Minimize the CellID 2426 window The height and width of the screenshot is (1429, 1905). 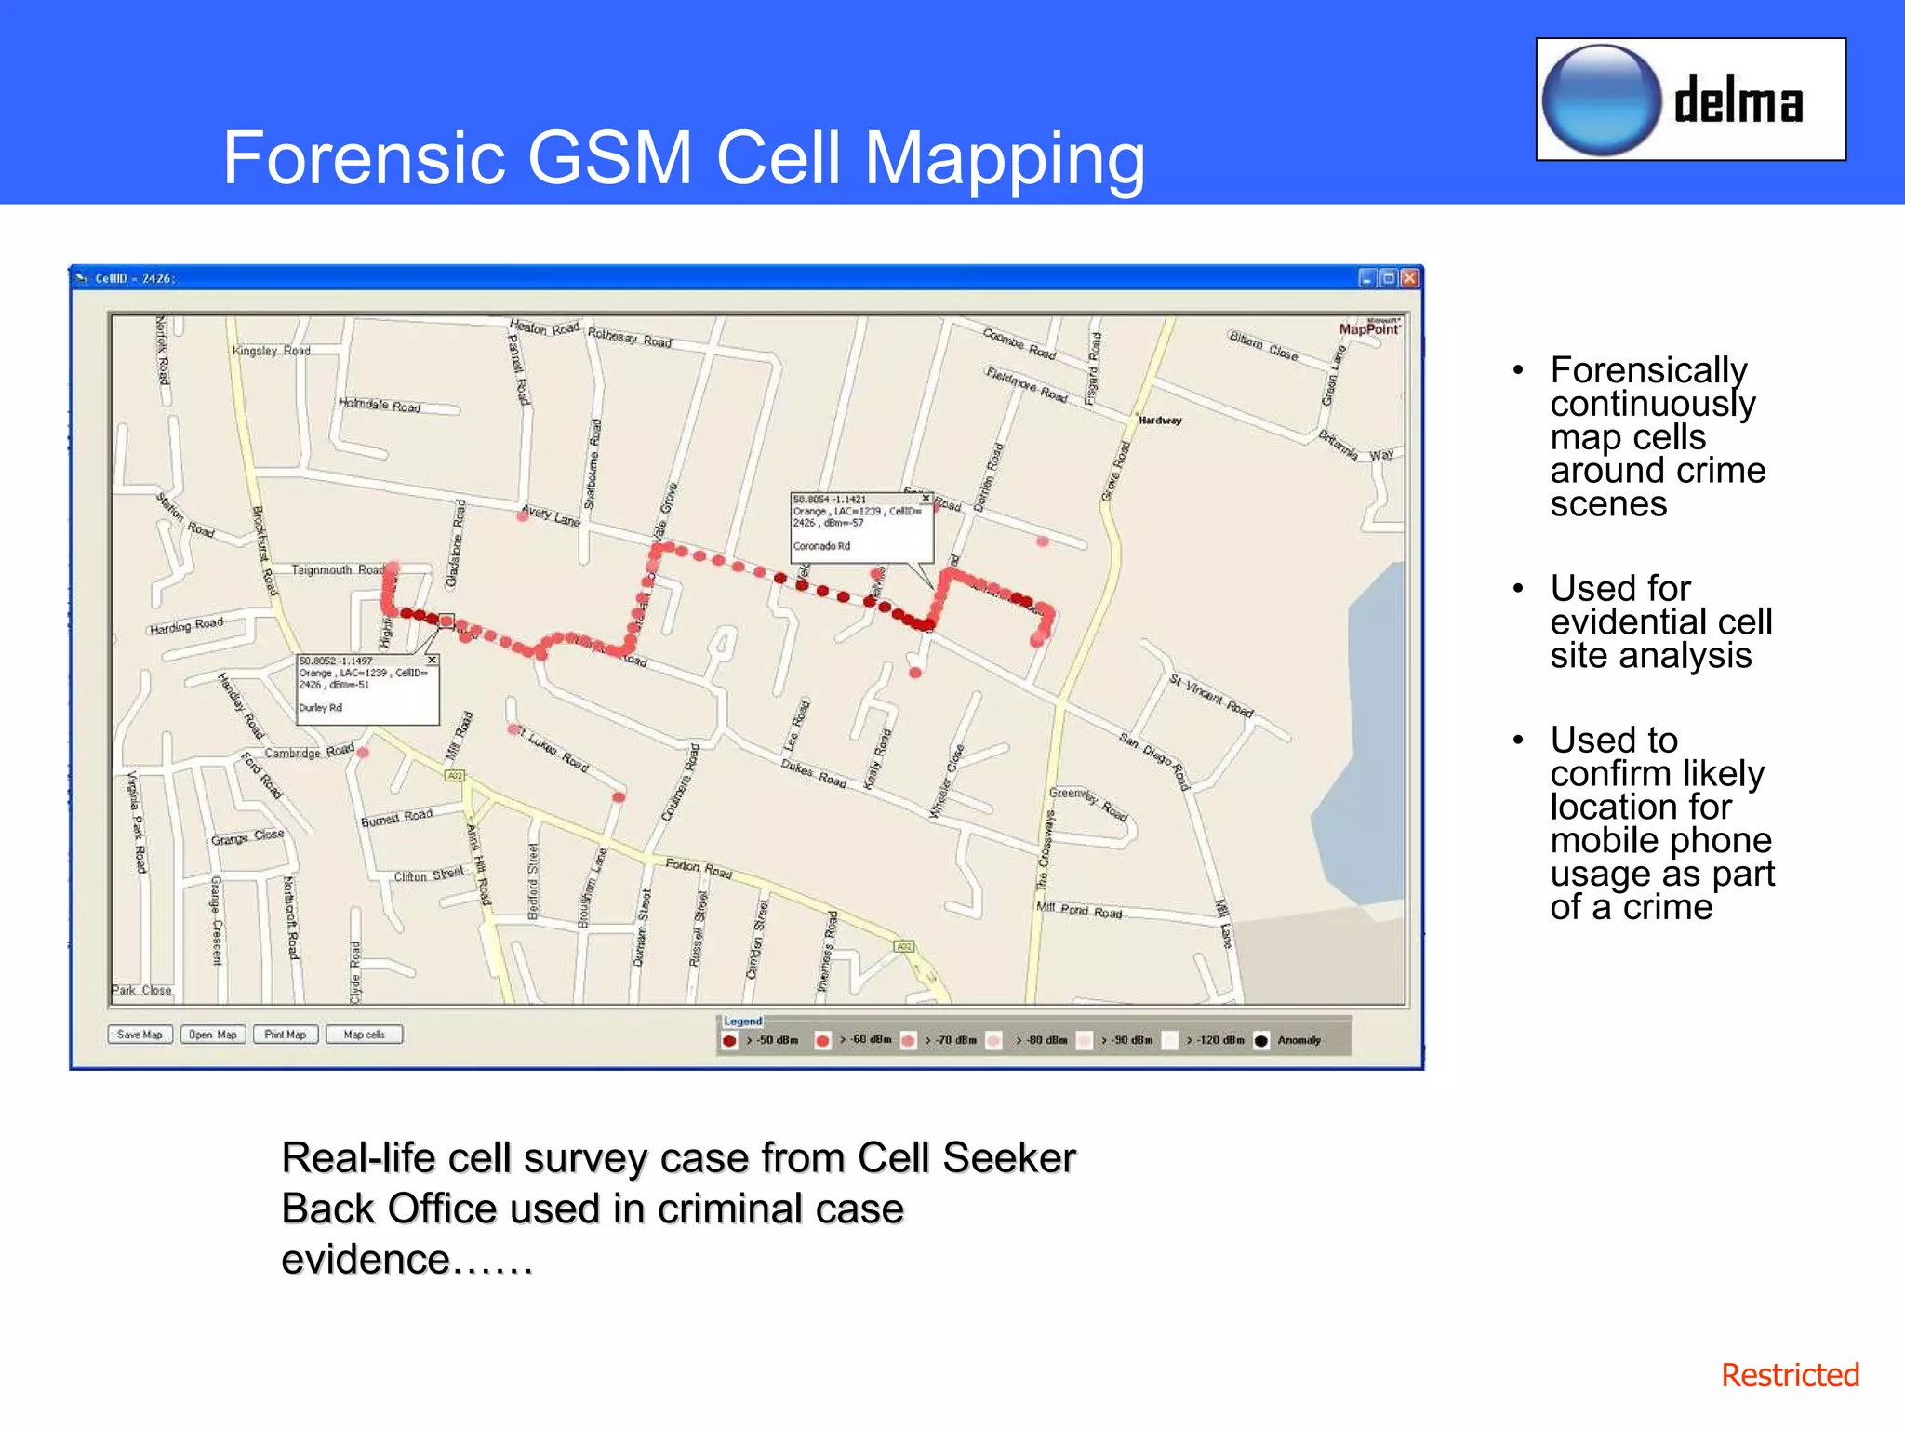(x=1367, y=277)
